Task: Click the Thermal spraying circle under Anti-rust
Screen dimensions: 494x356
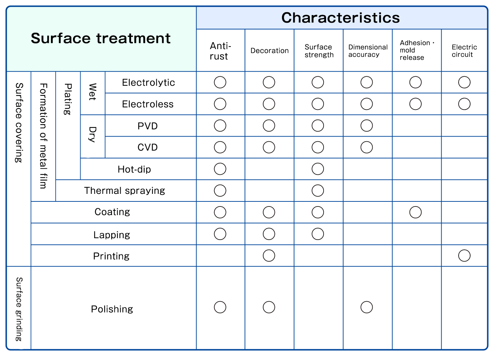Action: pos(220,191)
